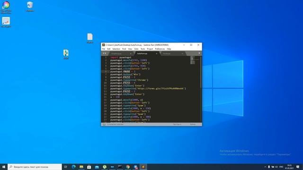This screenshot has width=303, height=170.
Task: Open the Python syntax selector in the status bar
Action: [193, 125]
